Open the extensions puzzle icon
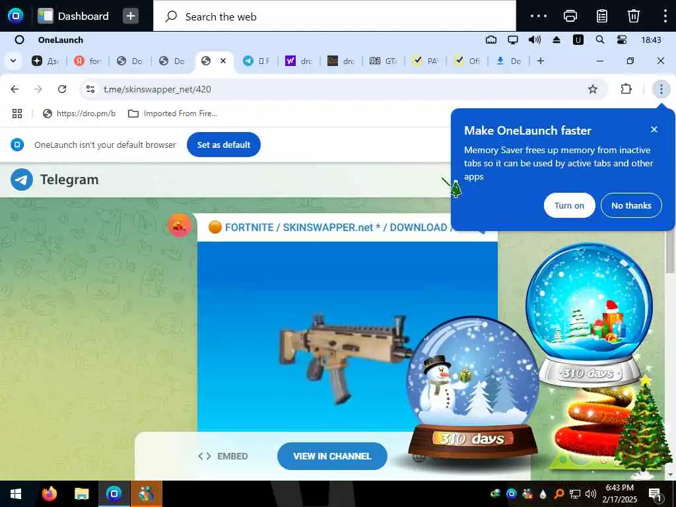 pos(626,89)
